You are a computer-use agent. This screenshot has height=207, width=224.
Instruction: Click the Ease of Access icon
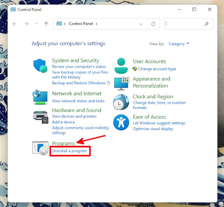121,122
